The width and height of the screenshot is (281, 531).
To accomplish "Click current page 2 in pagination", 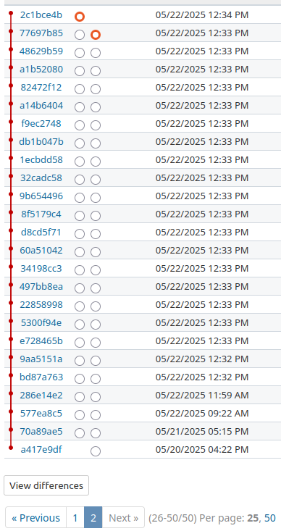I will click(x=93, y=518).
